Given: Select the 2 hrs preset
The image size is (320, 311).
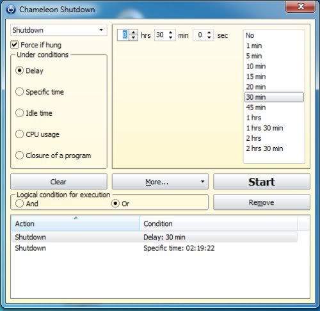Looking at the screenshot, I should click(x=274, y=138).
